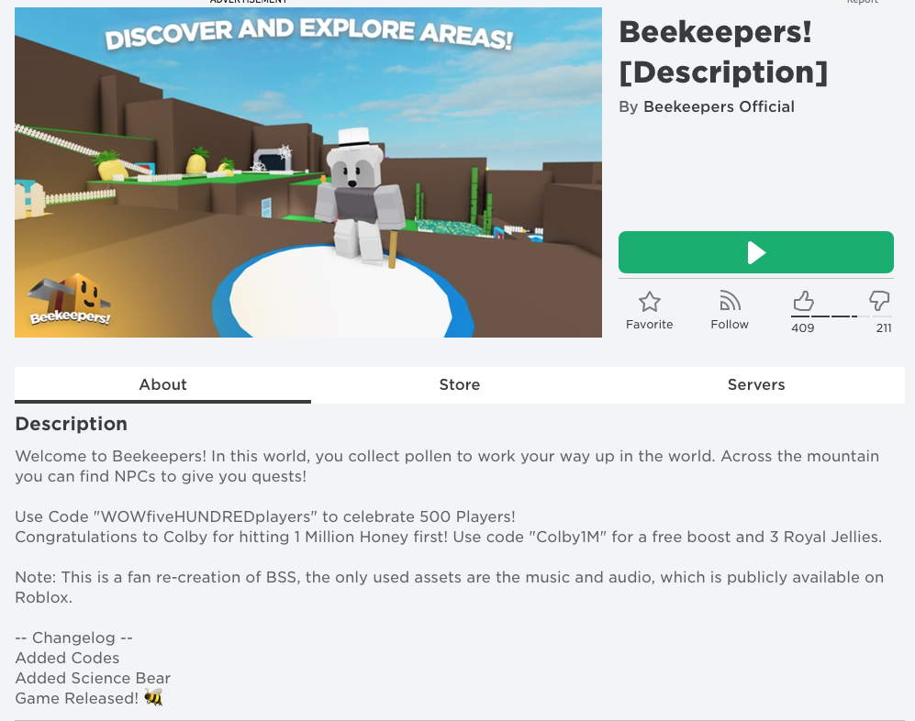
Task: Click the green Play button
Action: (x=755, y=252)
